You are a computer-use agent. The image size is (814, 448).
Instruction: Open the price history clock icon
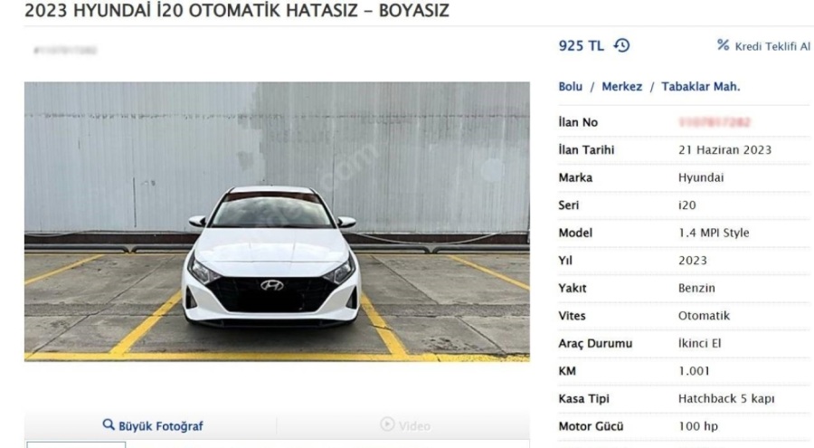click(621, 46)
